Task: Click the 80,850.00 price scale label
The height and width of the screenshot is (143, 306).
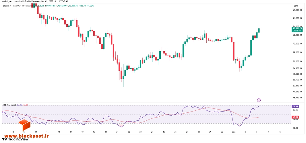Action: [x=298, y=86]
